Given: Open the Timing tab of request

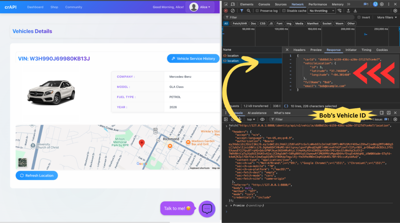Looking at the screenshot, I should tap(366, 50).
